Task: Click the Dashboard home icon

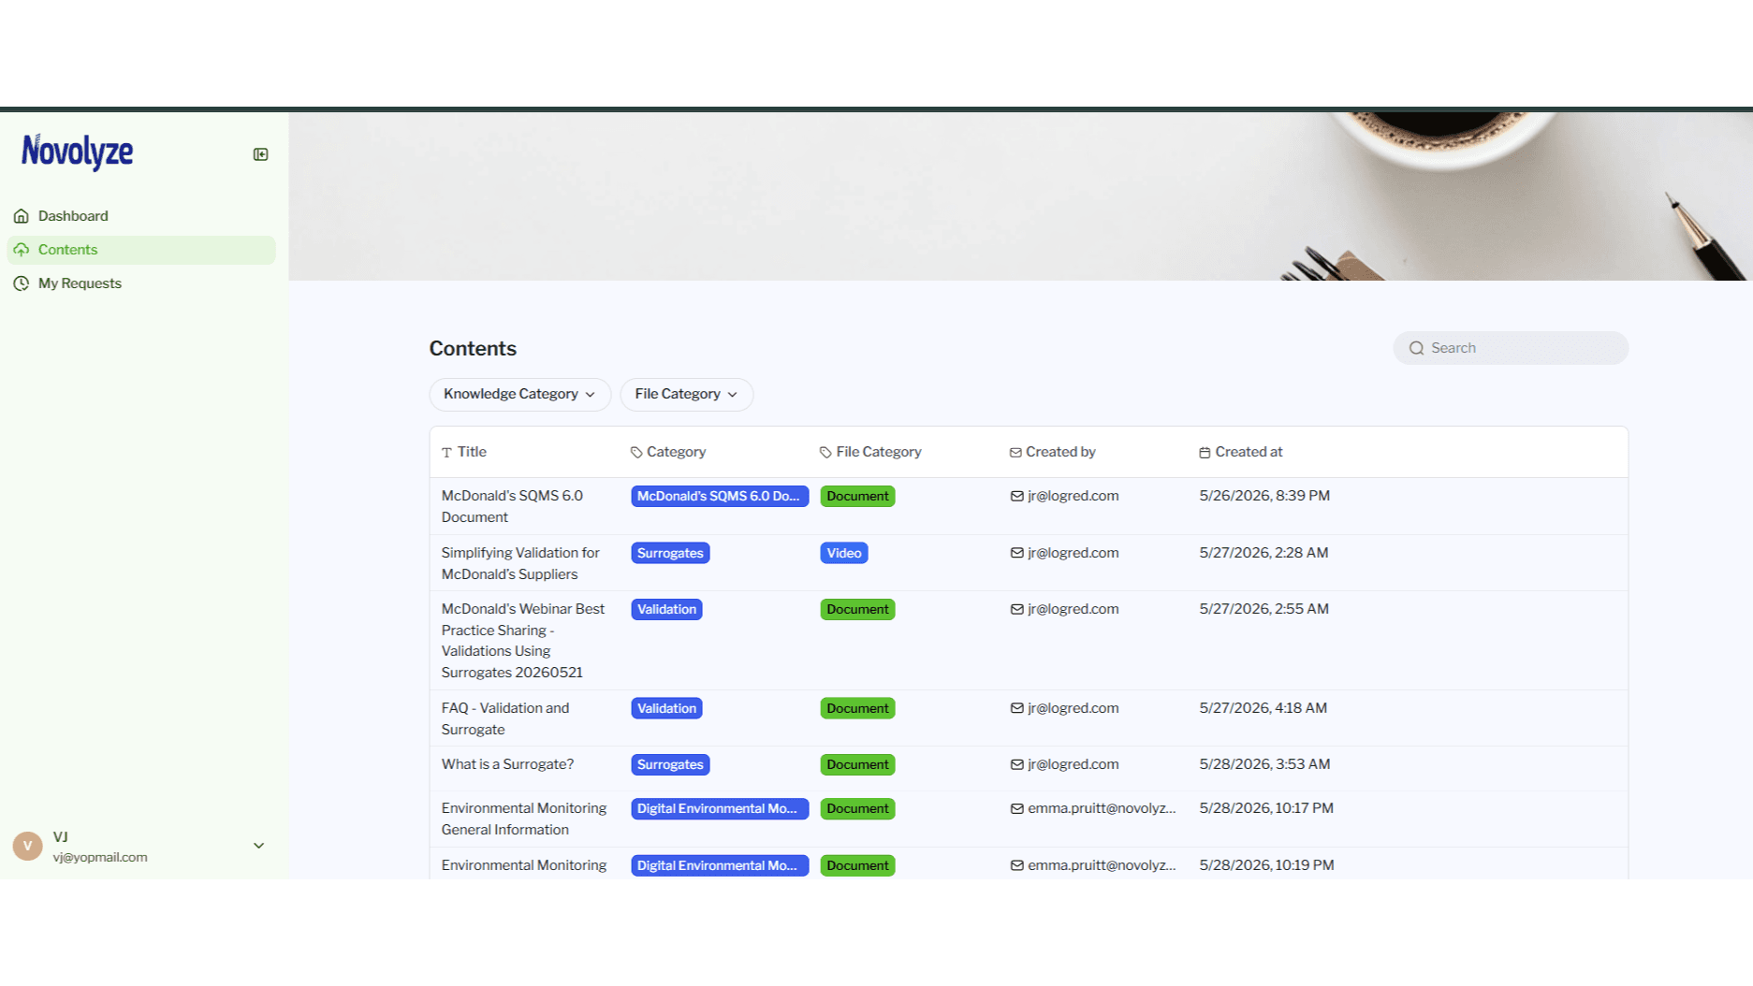Action: pyautogui.click(x=22, y=216)
